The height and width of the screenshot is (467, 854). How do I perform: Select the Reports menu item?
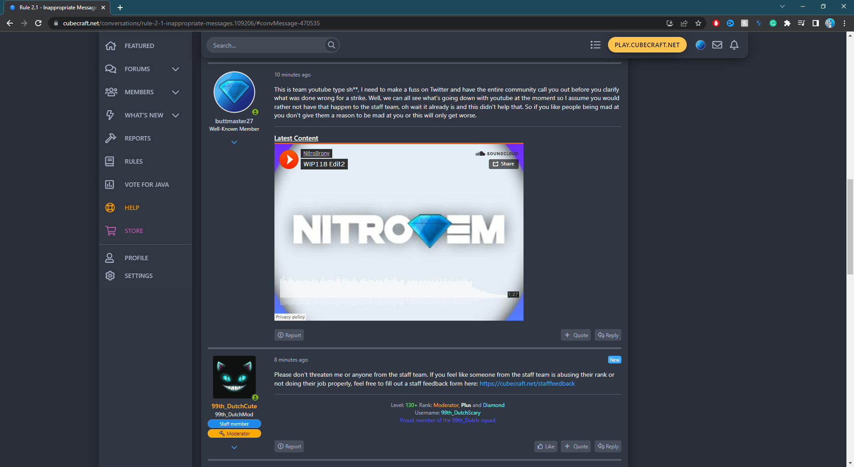pos(137,138)
